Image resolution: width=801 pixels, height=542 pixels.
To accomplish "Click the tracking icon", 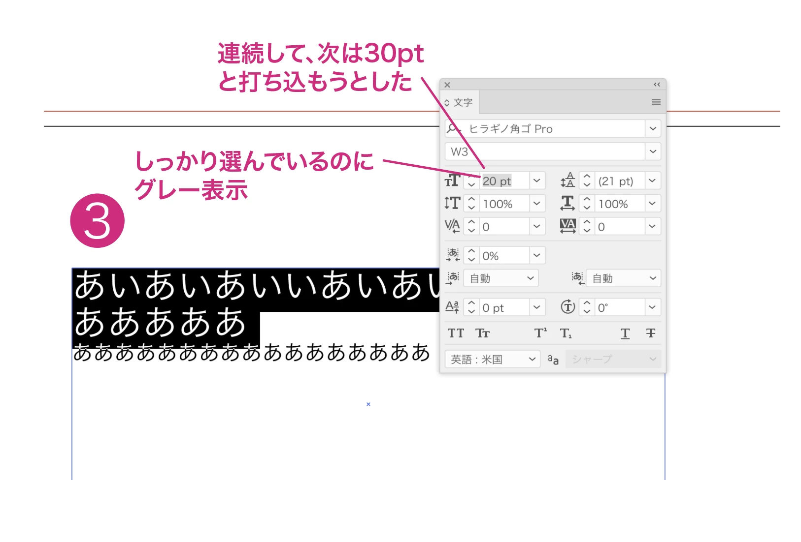I will 567,226.
